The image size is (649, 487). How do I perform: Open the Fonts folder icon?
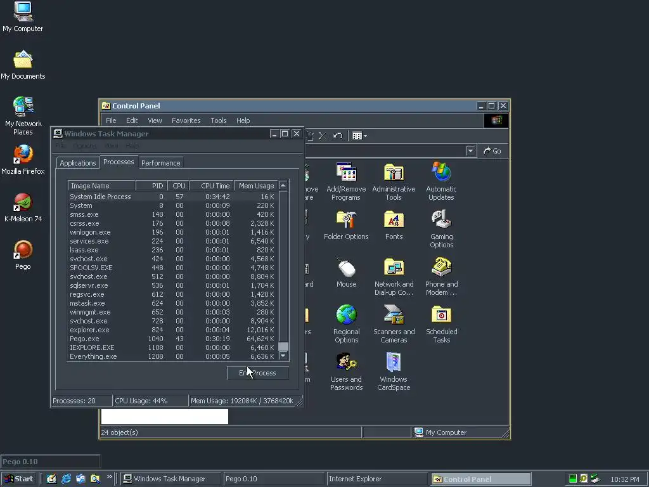tap(394, 226)
